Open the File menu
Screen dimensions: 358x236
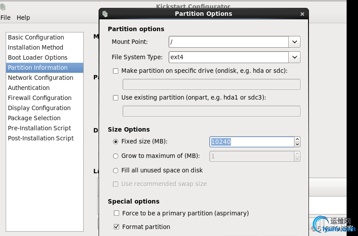click(6, 18)
